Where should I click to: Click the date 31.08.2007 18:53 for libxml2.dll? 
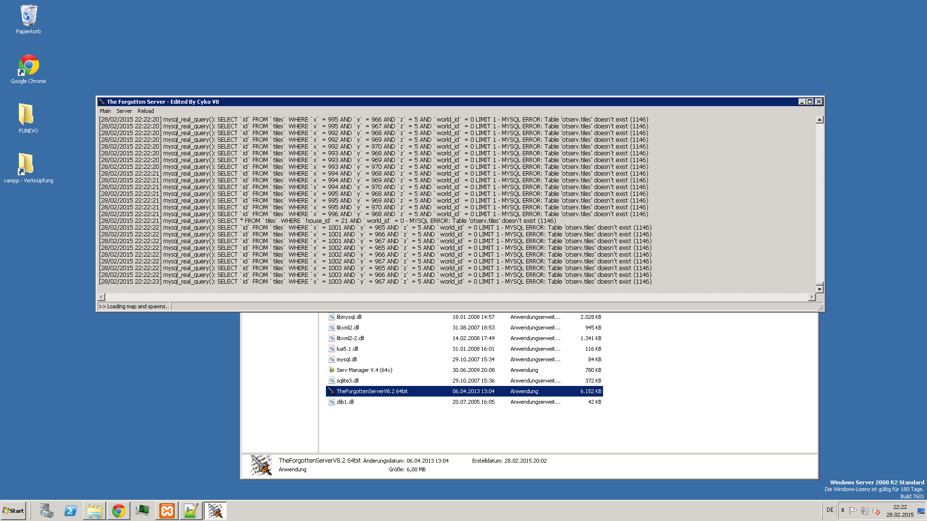[473, 328]
